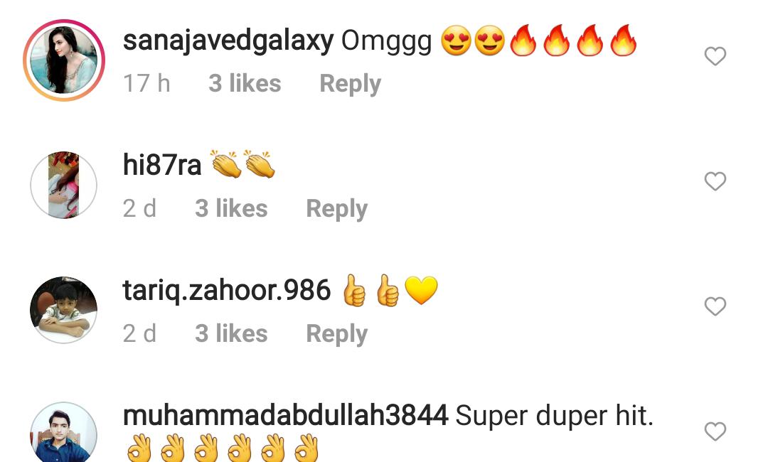Reply to tariq.zahoor.986's thumbs up comment

[x=336, y=334]
